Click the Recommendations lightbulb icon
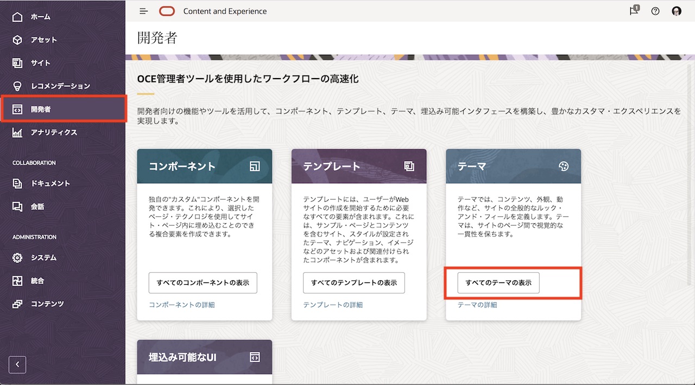The width and height of the screenshot is (695, 385). (17, 86)
